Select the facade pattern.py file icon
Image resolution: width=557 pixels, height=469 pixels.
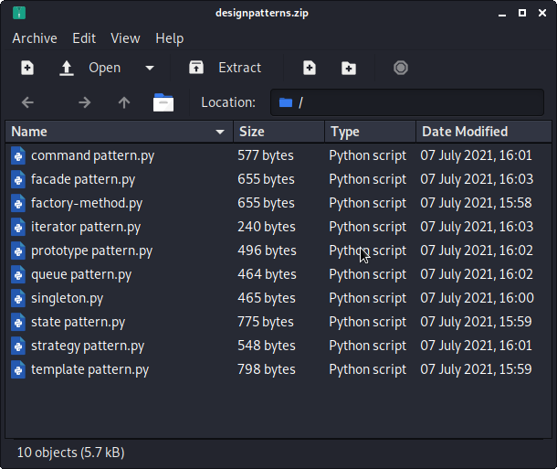click(18, 179)
